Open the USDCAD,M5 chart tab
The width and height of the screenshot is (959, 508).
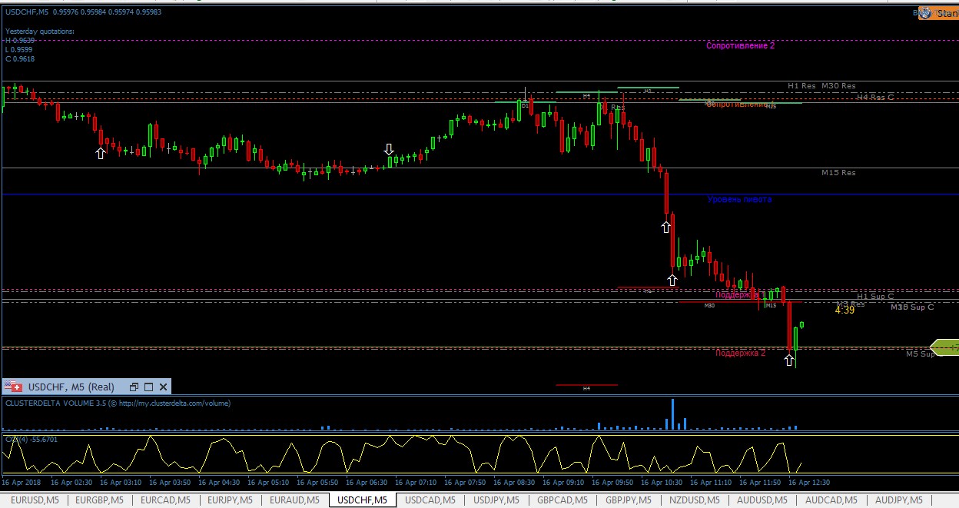click(429, 500)
